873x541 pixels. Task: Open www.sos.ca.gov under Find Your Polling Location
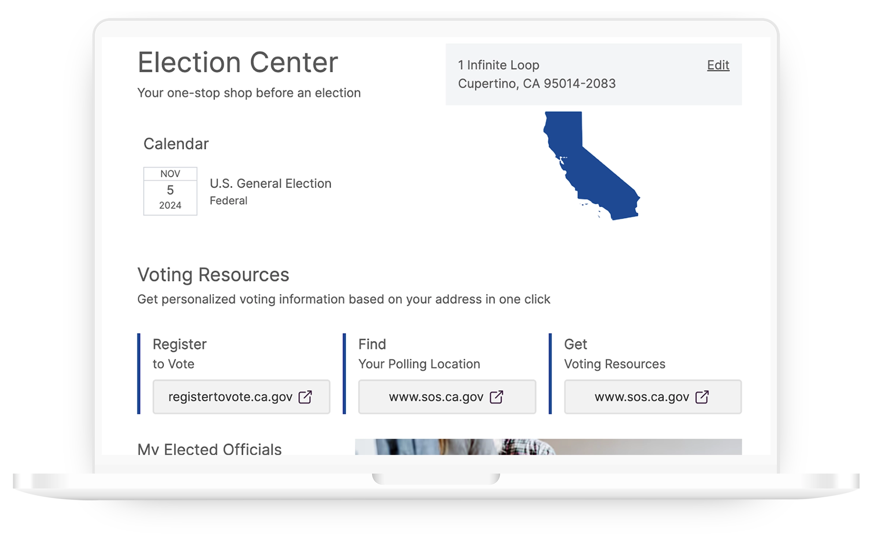447,397
